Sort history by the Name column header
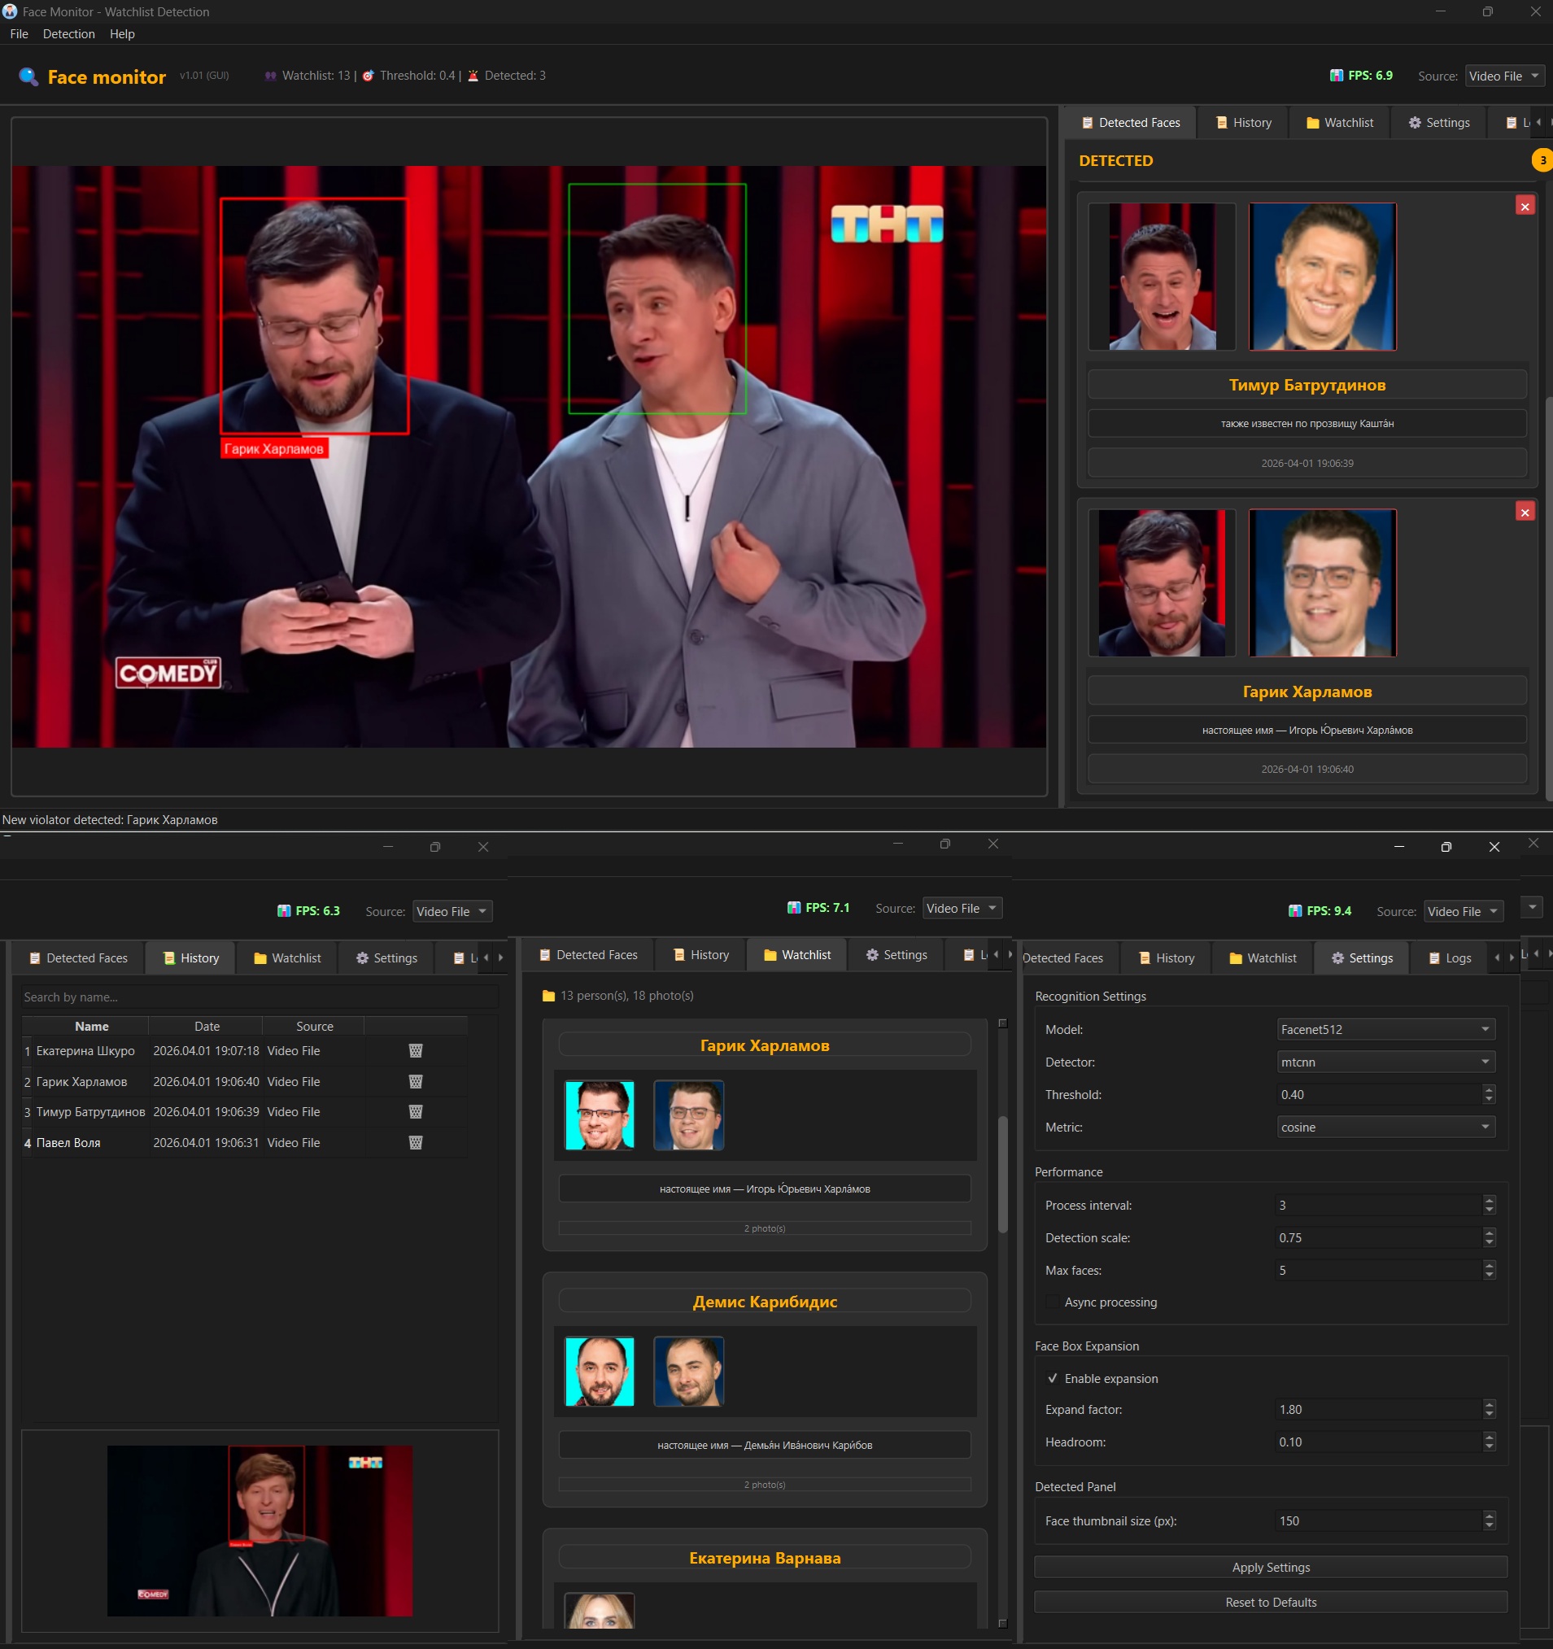Screen dimensions: 1553x1649 91,1026
